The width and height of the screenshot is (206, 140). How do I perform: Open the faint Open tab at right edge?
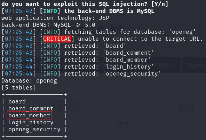(196, 65)
